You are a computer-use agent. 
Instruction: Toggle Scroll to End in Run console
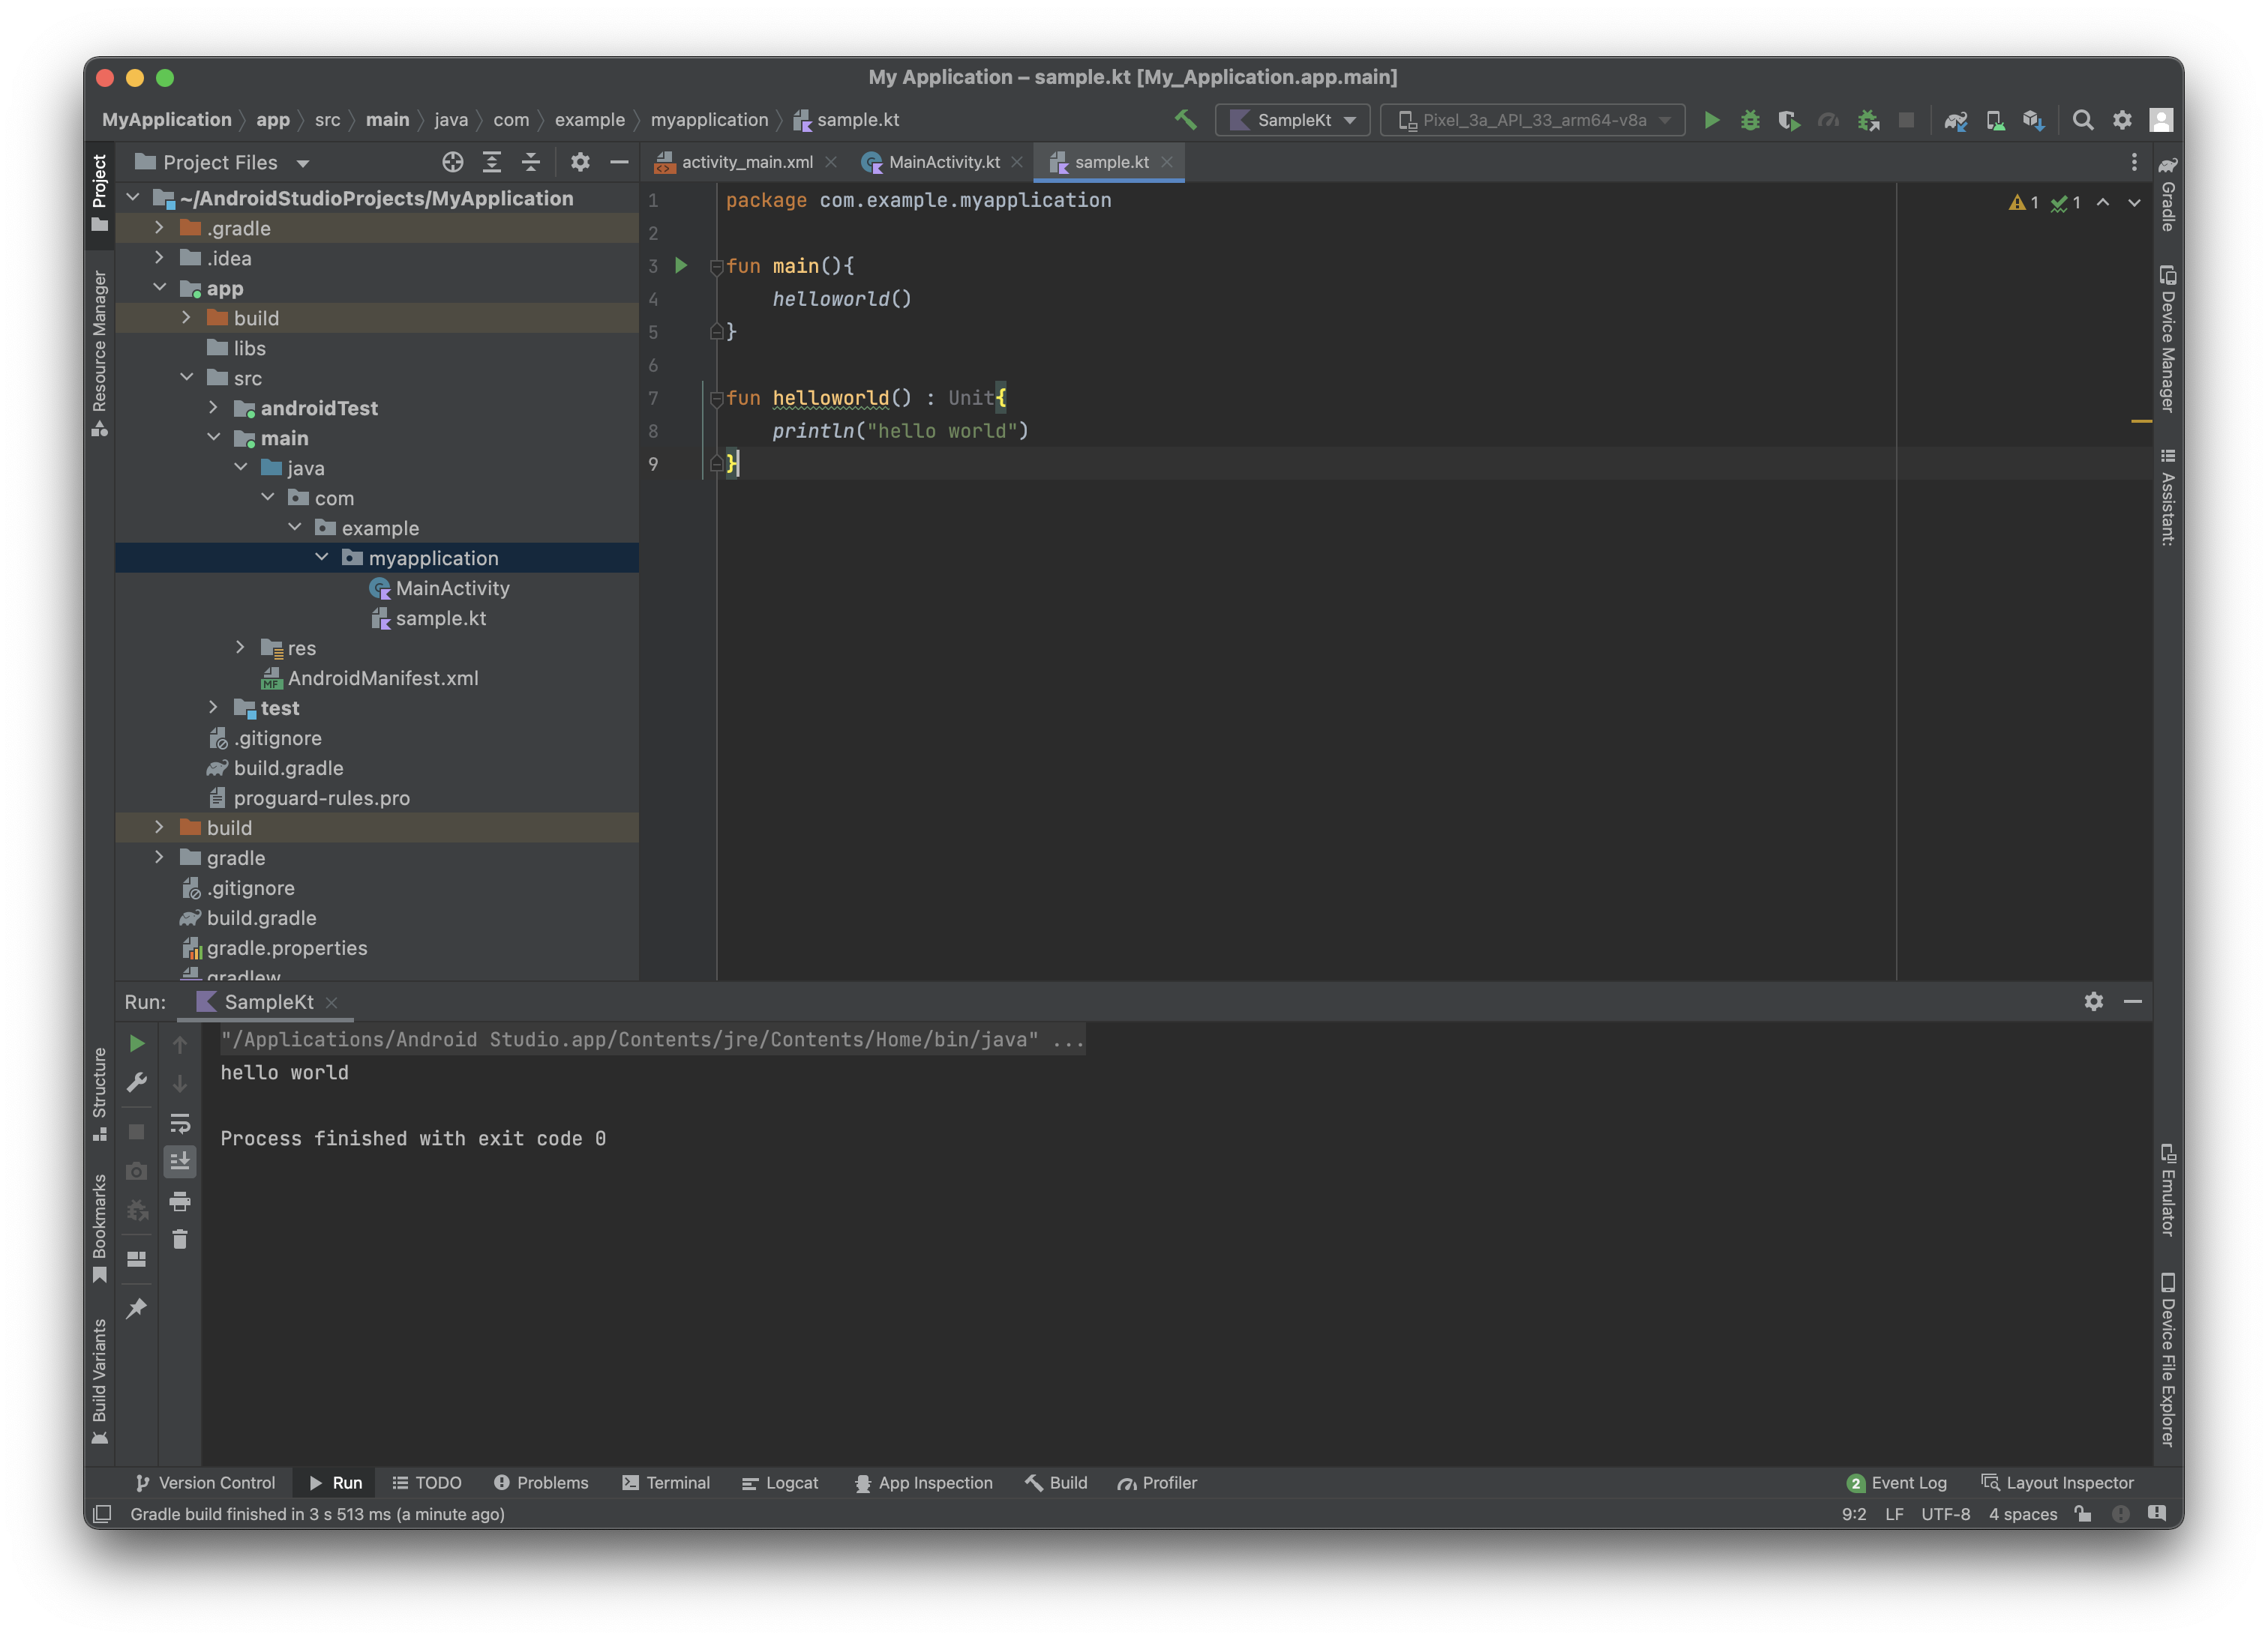pyautogui.click(x=180, y=1161)
